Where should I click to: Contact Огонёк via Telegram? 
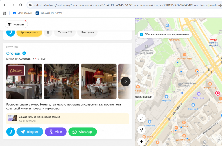coord(30,132)
